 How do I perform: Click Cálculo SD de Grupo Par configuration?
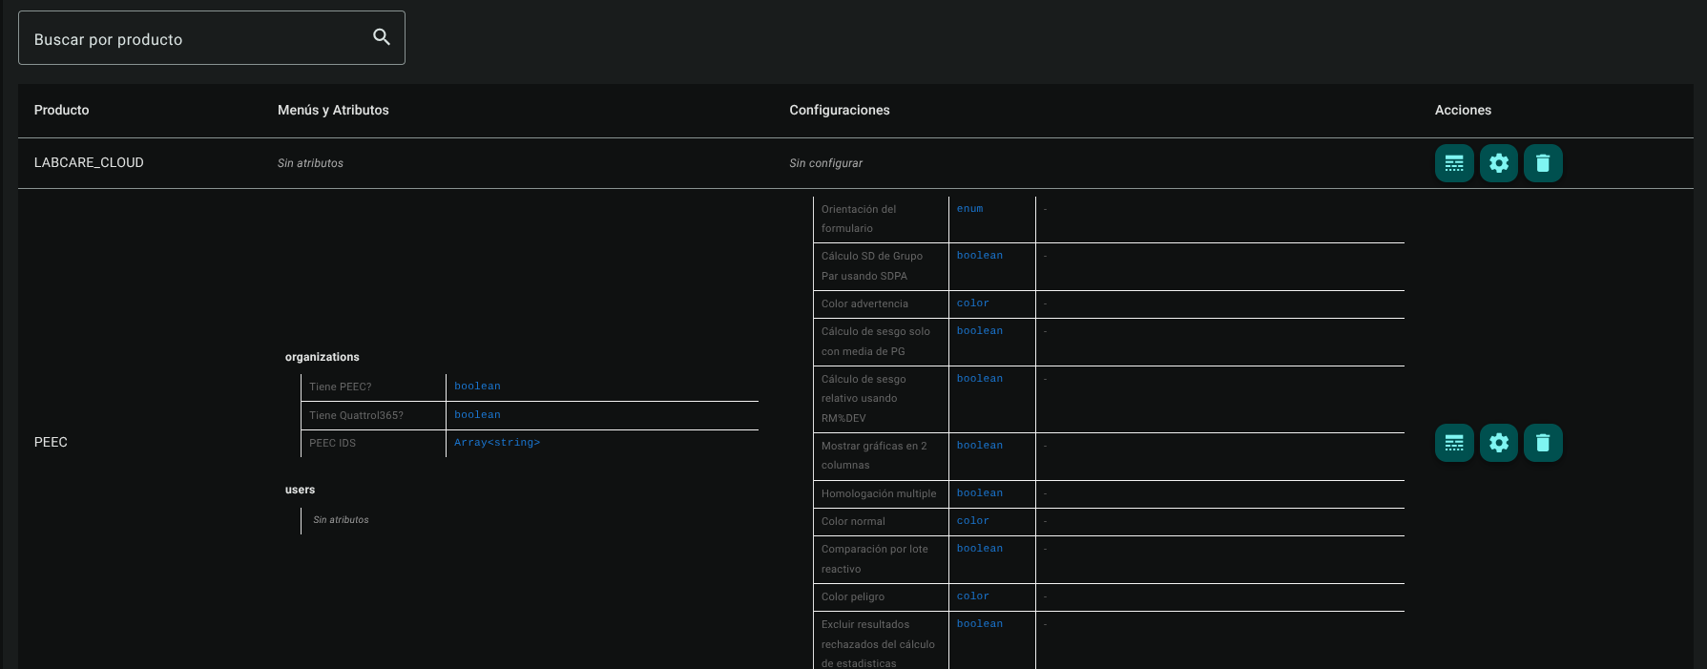click(872, 265)
